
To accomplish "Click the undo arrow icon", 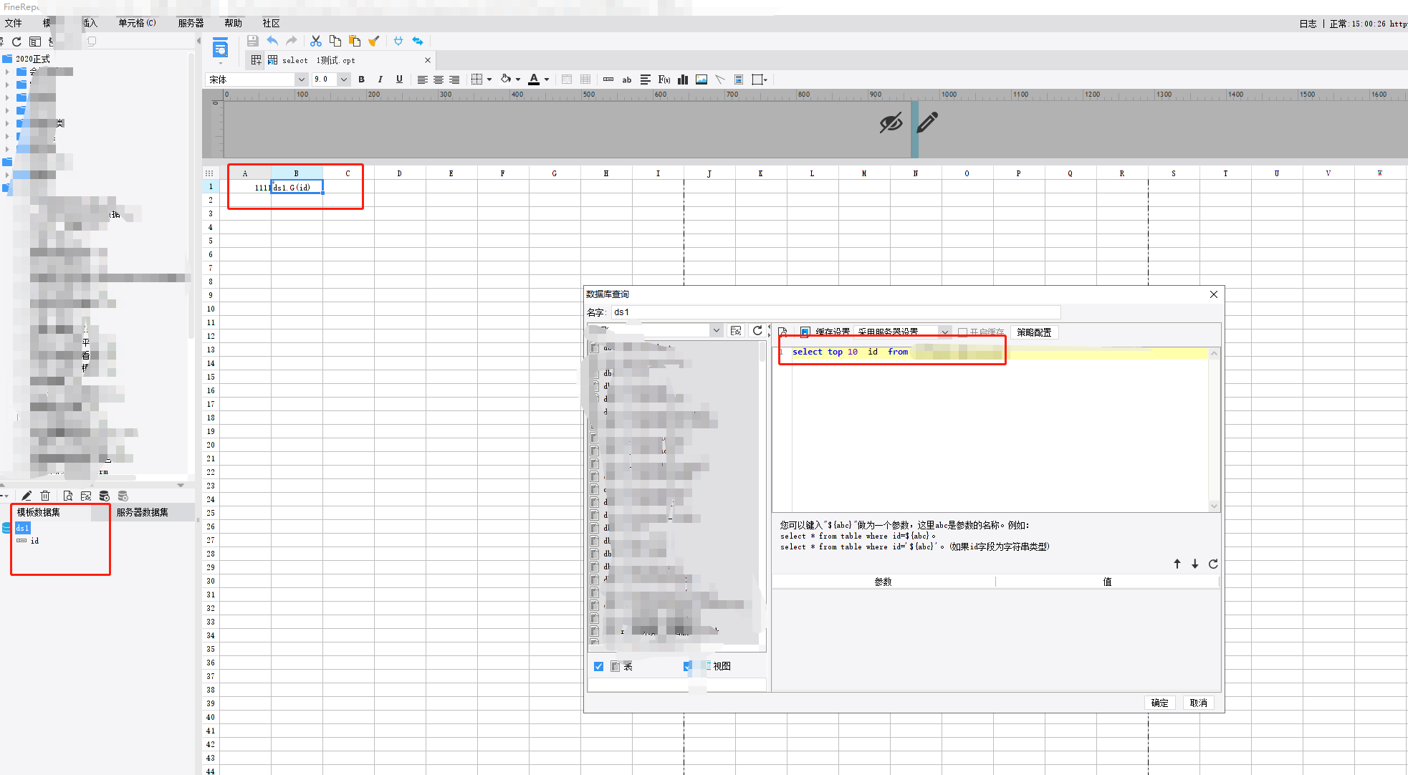I will coord(272,41).
